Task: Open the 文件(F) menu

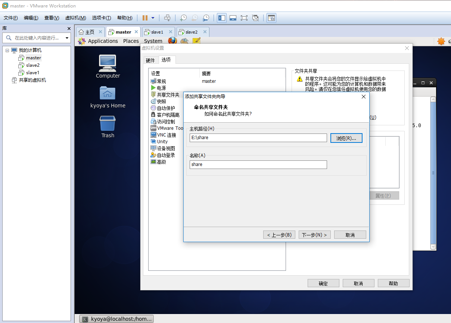Action: coord(11,18)
